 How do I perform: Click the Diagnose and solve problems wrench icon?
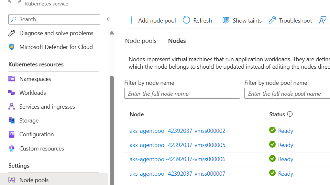point(12,33)
